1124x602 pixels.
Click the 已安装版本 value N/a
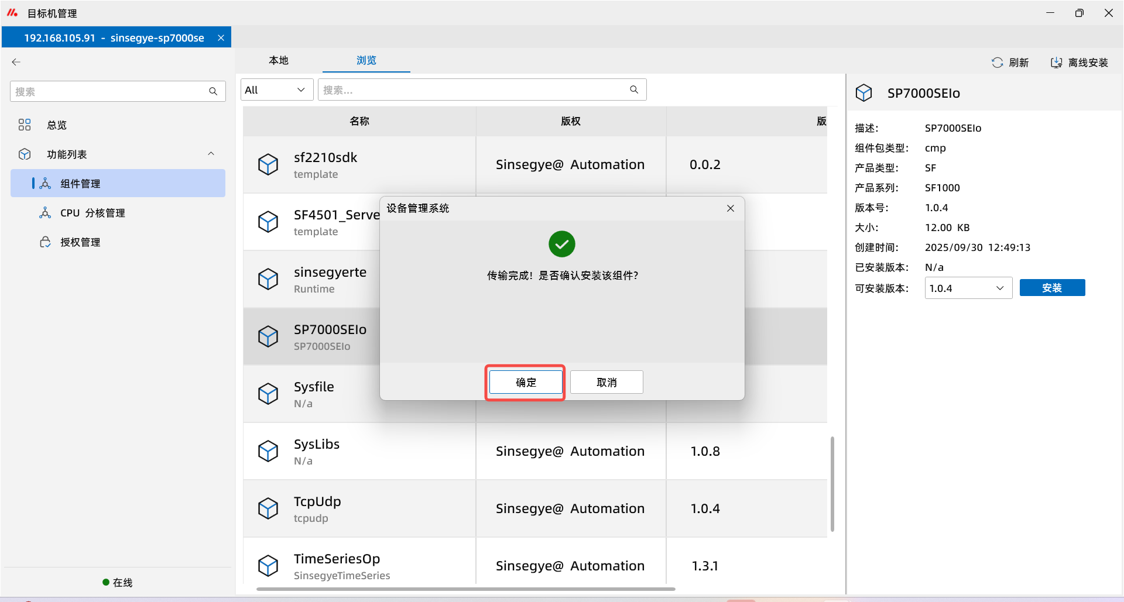(x=934, y=267)
